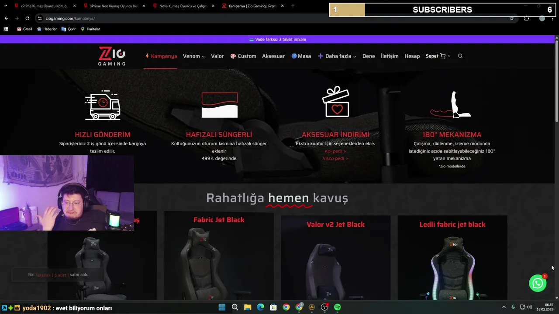559x314 pixels.
Task: Open the volume control in system tray
Action: pyautogui.click(x=530, y=307)
